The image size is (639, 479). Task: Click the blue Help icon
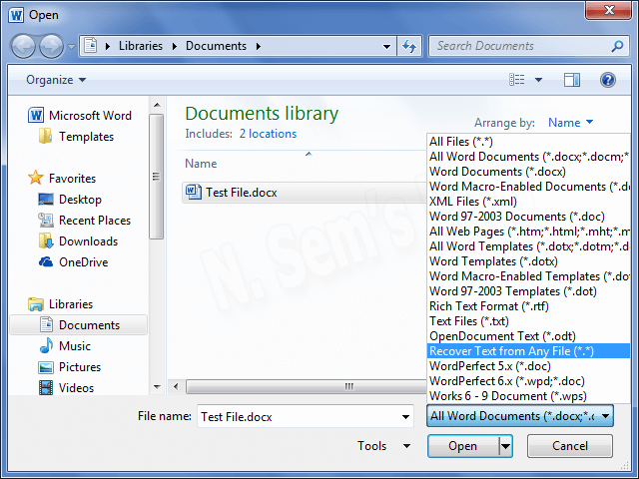pos(608,80)
